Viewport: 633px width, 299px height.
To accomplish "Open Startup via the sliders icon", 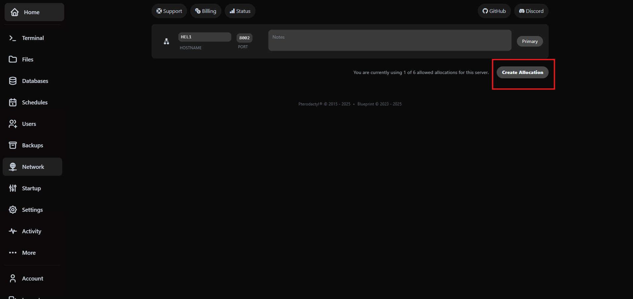I will tap(13, 188).
